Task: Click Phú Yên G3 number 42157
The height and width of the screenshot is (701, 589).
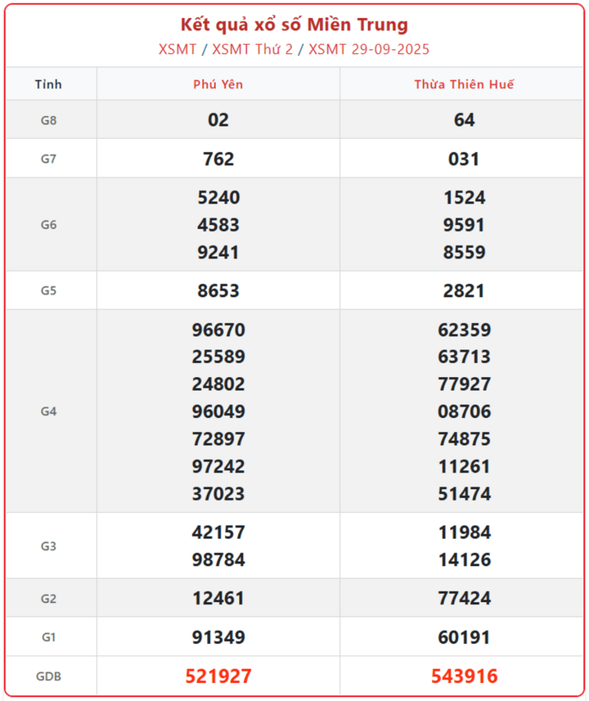Action: pyautogui.click(x=218, y=532)
